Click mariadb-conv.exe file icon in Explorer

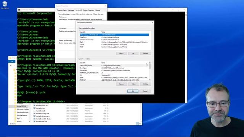[x=34, y=105]
